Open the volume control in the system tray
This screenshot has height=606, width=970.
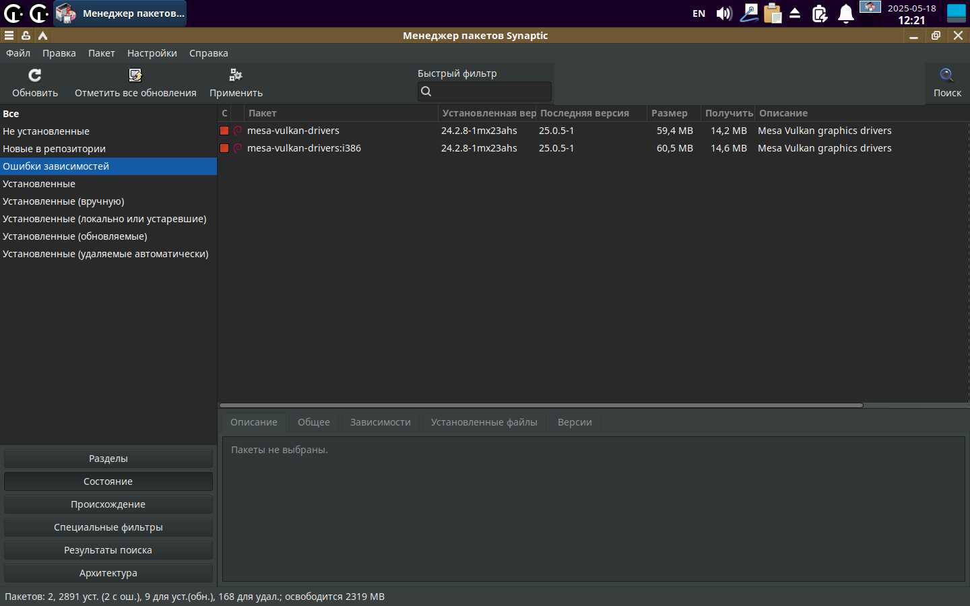click(724, 13)
